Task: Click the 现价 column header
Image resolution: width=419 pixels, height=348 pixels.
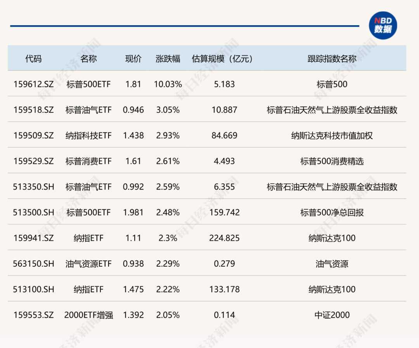Action: 133,59
